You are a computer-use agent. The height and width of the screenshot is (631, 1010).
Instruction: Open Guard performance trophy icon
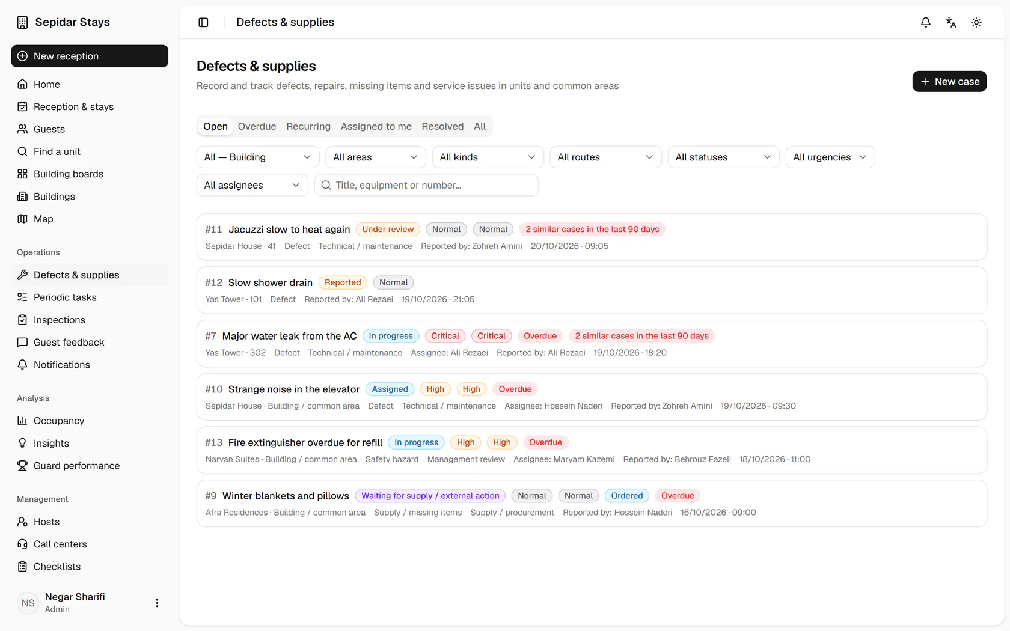coord(22,466)
